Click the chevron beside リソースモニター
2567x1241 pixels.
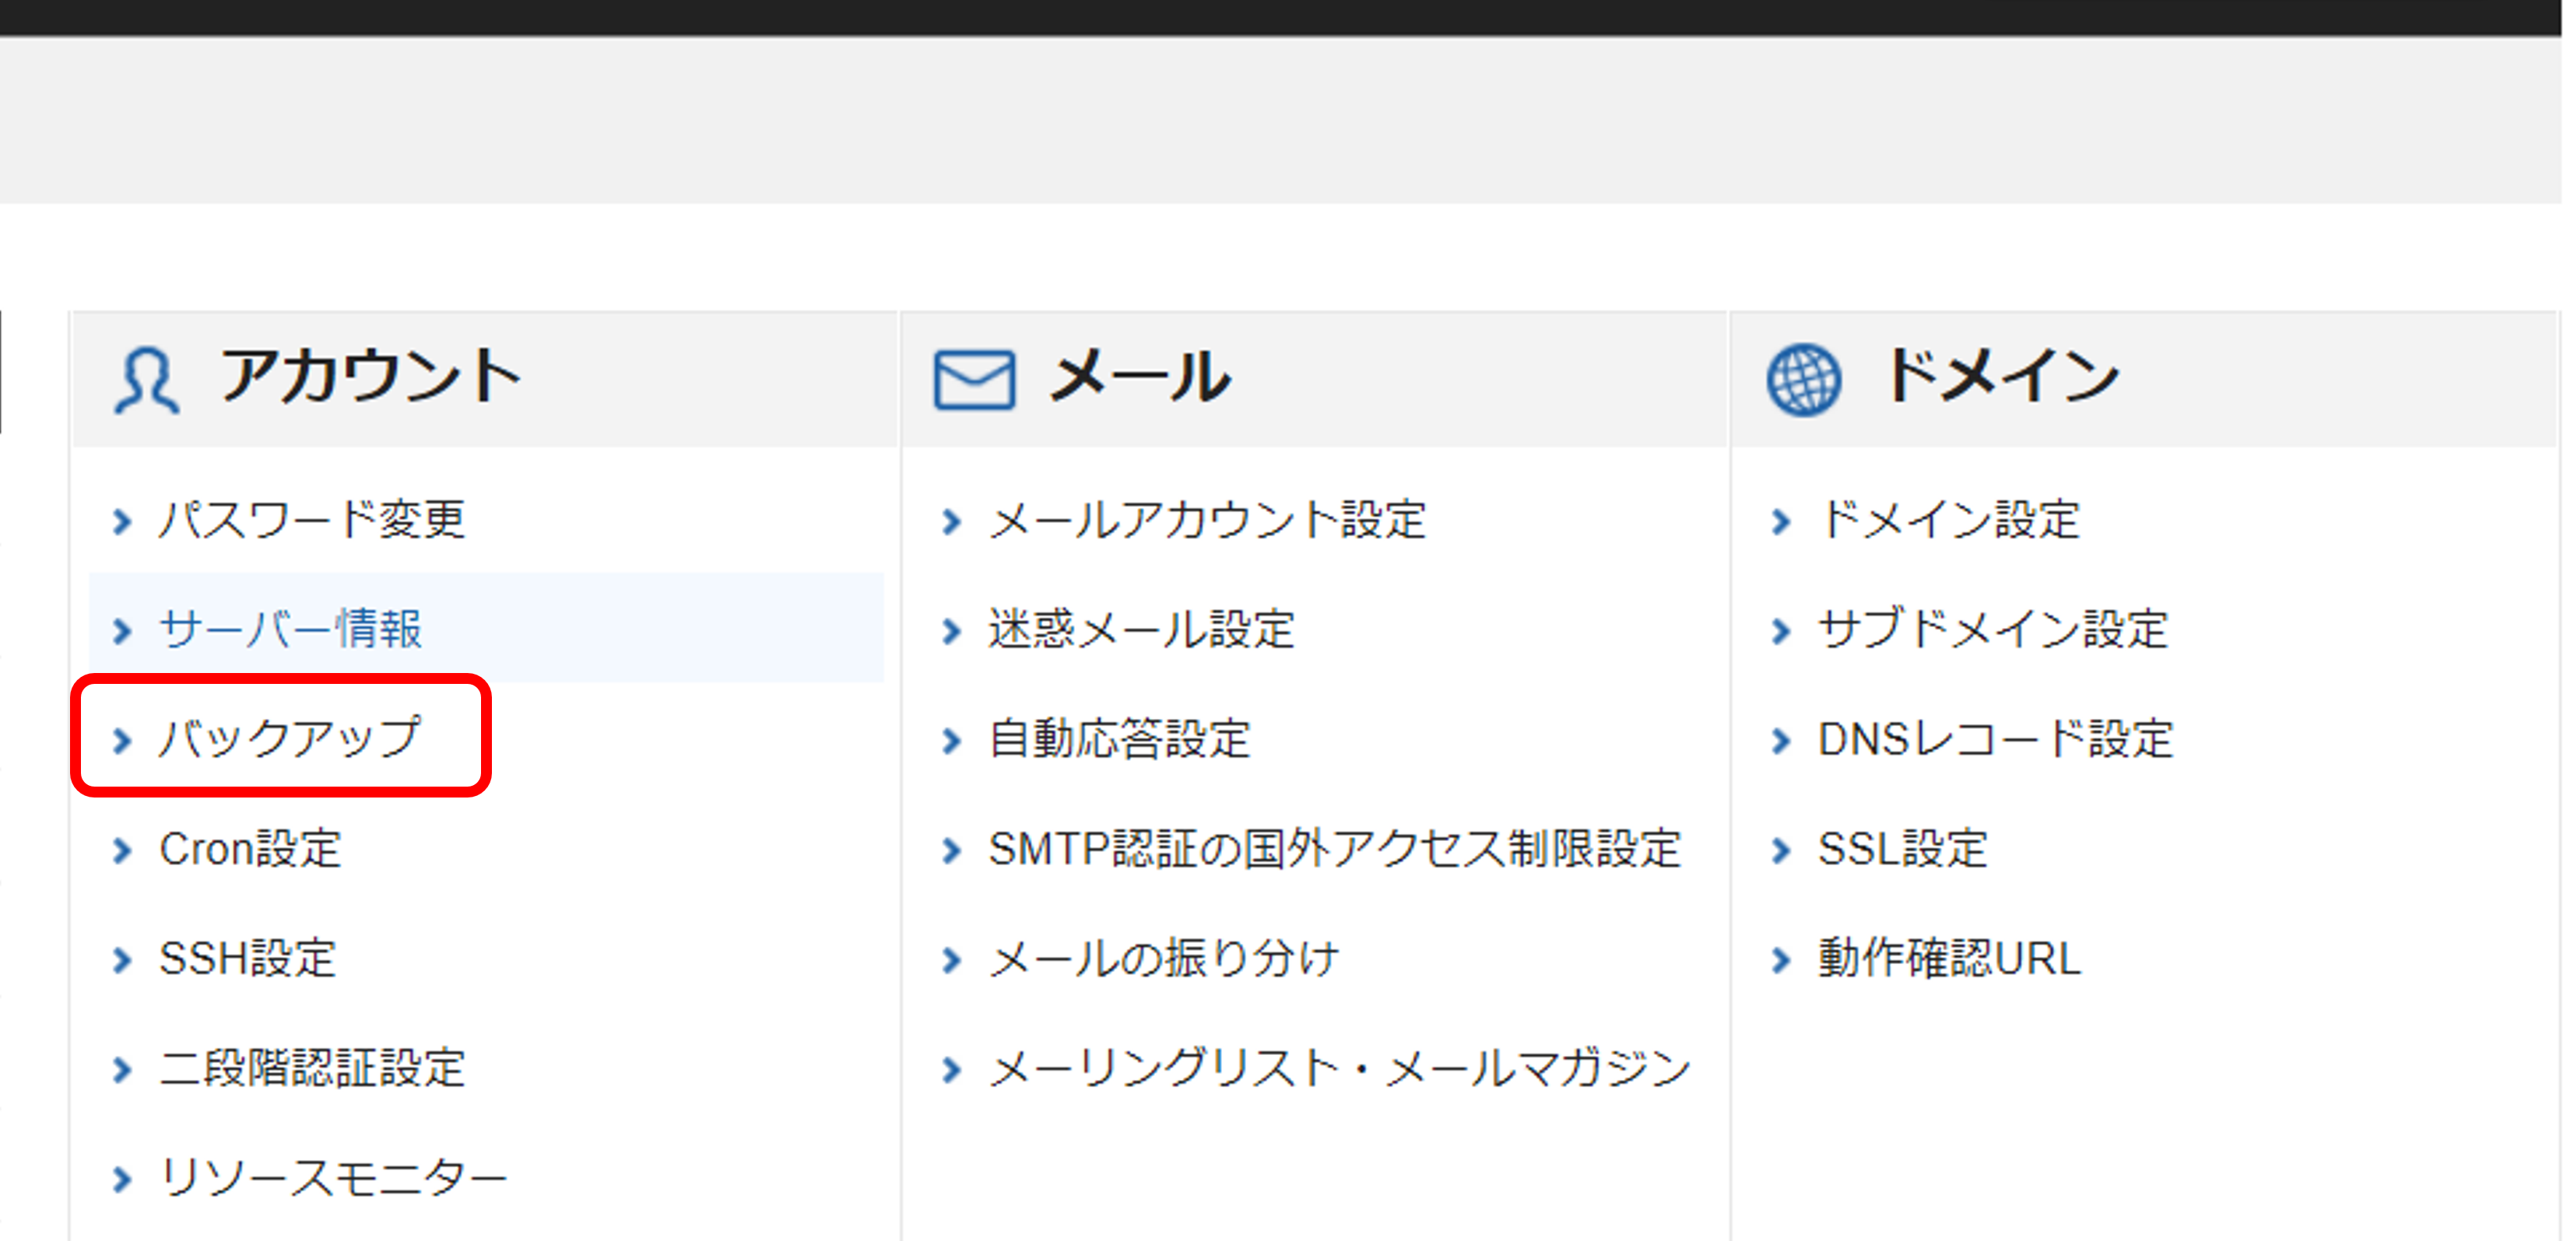(121, 1180)
